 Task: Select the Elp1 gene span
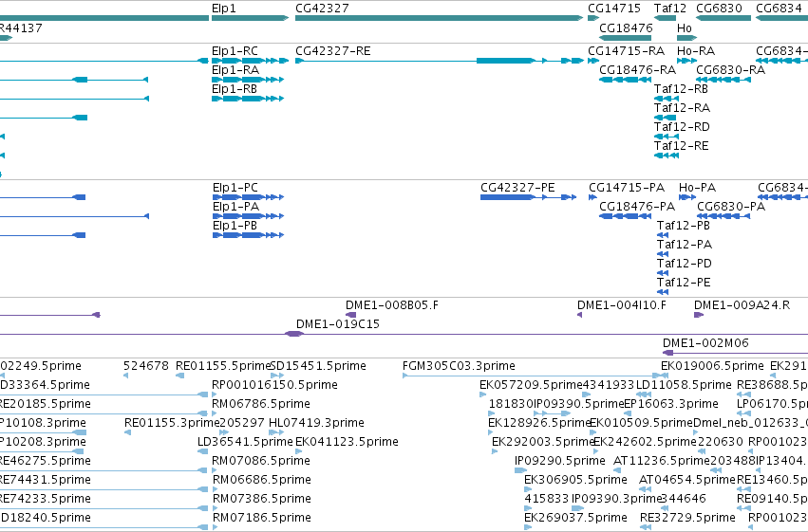(x=250, y=18)
